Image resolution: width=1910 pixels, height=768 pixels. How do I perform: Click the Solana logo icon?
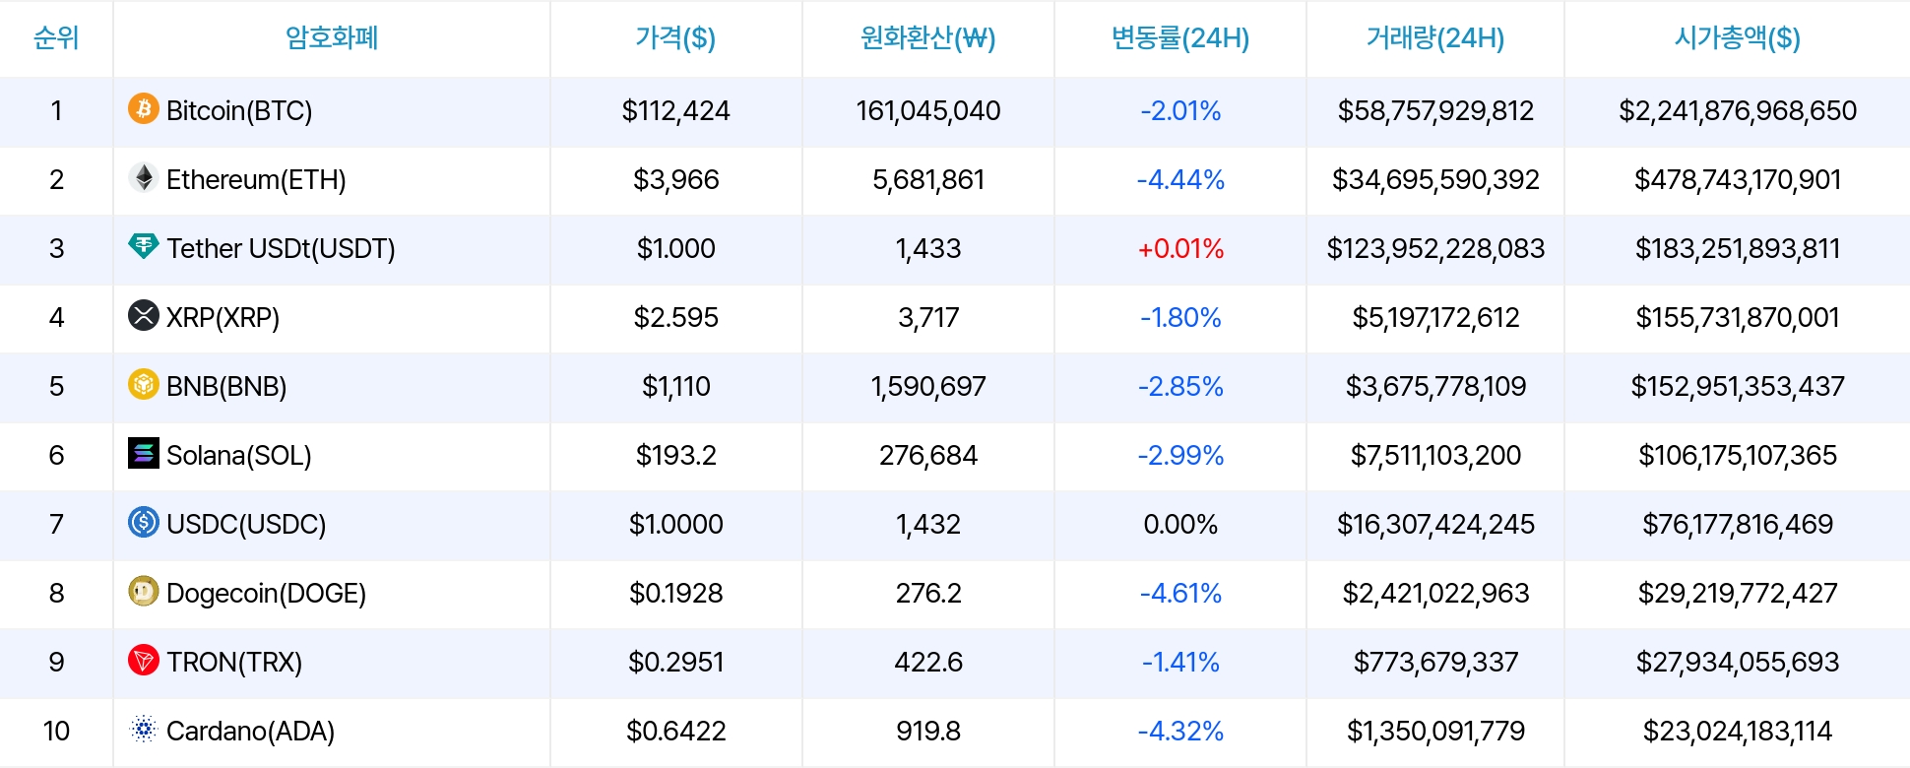pyautogui.click(x=144, y=453)
